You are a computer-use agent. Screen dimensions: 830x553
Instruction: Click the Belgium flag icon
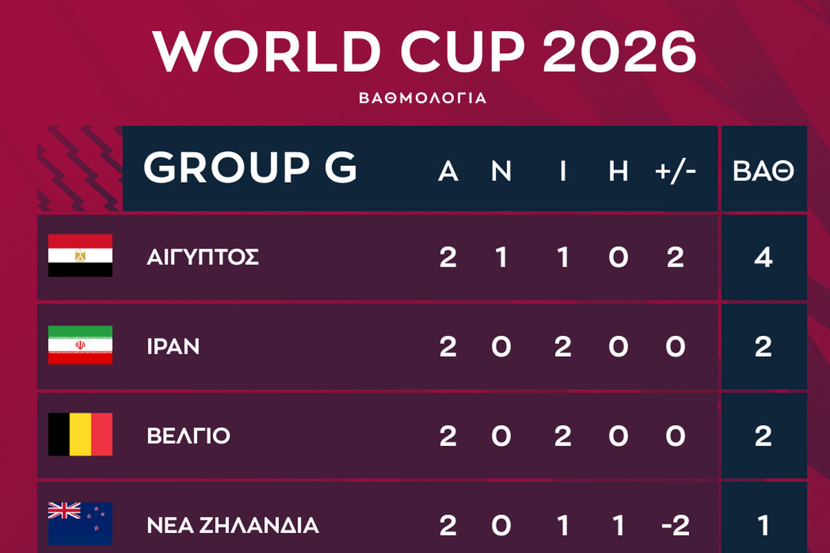[80, 435]
